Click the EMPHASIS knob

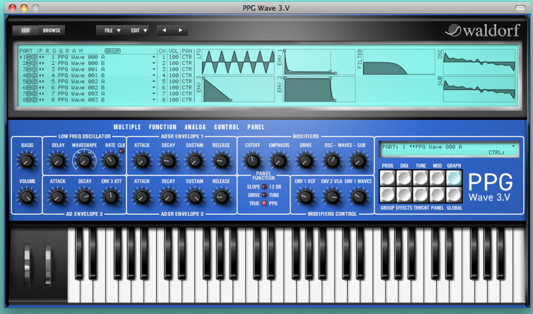click(278, 160)
